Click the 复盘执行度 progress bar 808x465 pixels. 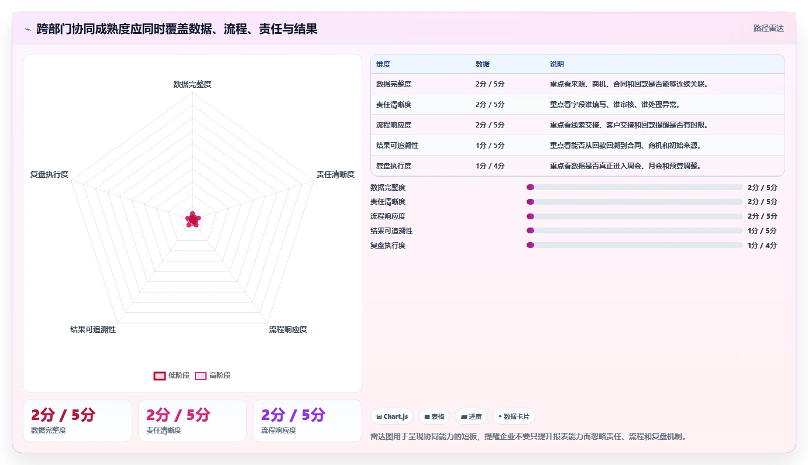(635, 245)
